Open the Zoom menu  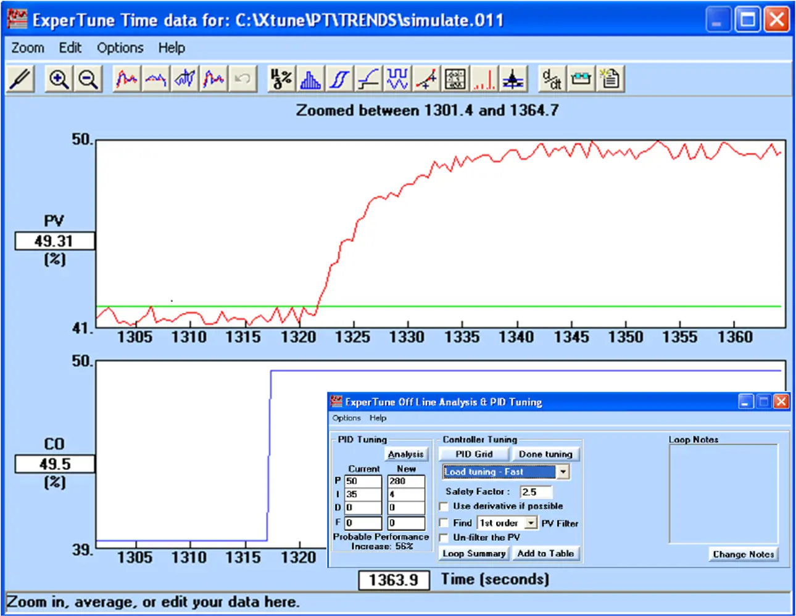click(28, 48)
